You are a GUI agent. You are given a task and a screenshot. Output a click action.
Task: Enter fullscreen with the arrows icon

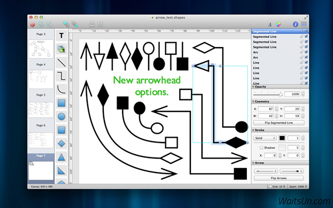tap(306, 18)
